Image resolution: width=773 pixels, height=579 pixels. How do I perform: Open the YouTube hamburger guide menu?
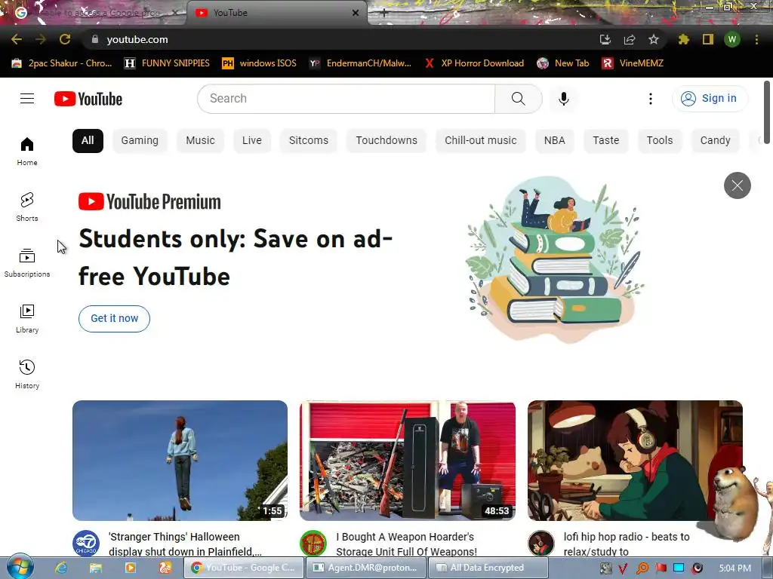click(x=27, y=99)
